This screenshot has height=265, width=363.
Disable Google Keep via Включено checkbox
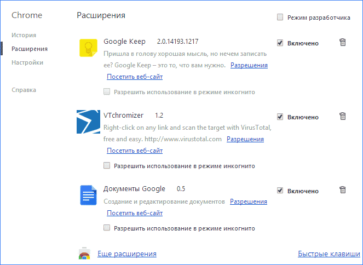click(280, 43)
